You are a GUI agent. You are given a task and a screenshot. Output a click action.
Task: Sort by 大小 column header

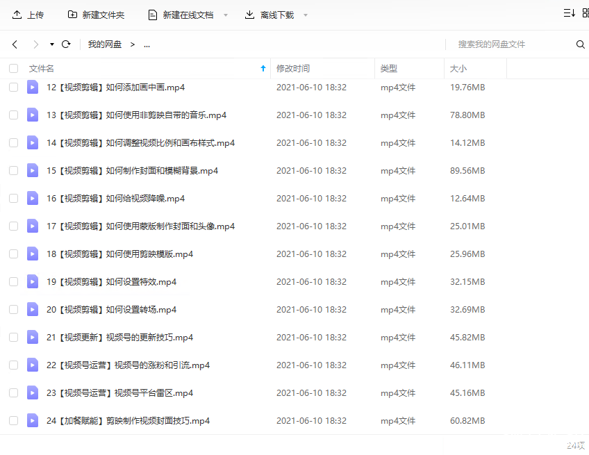click(458, 69)
